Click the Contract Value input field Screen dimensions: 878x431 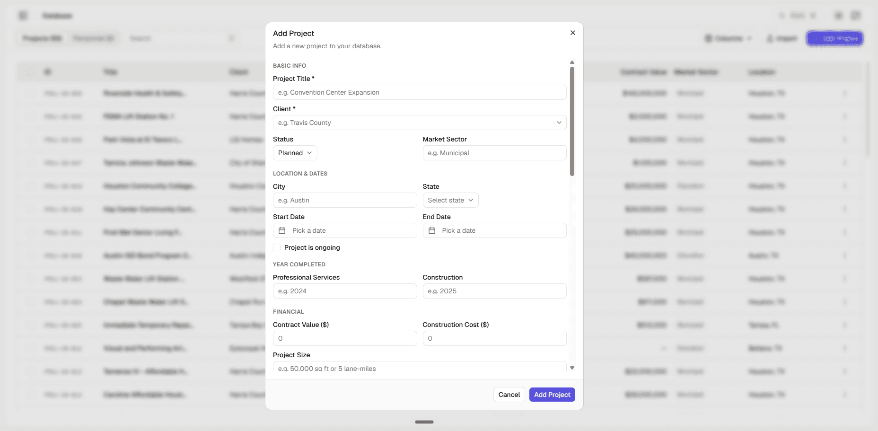(345, 338)
